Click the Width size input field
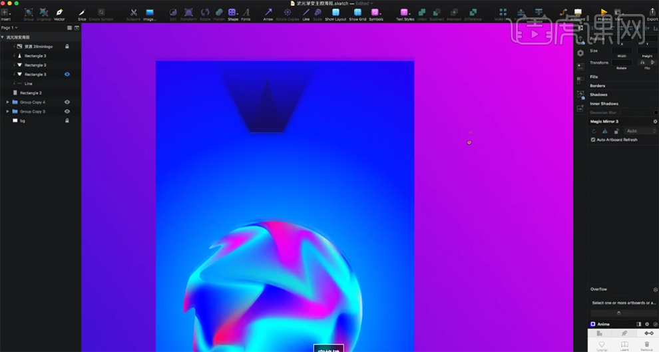 [622, 51]
